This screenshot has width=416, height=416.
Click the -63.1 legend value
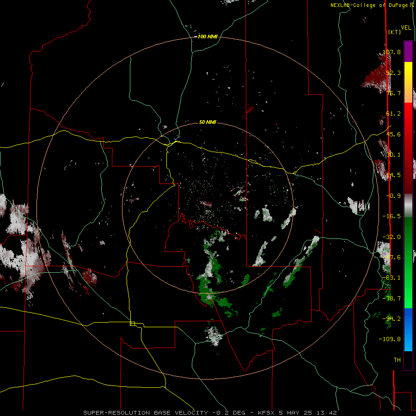coord(392,277)
